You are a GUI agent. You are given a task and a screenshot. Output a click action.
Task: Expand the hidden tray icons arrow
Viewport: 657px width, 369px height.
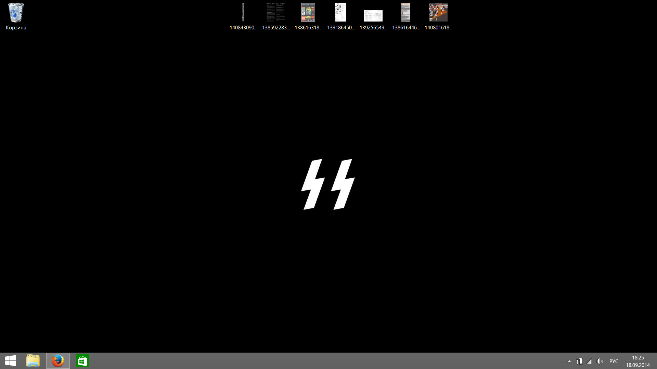[569, 361]
